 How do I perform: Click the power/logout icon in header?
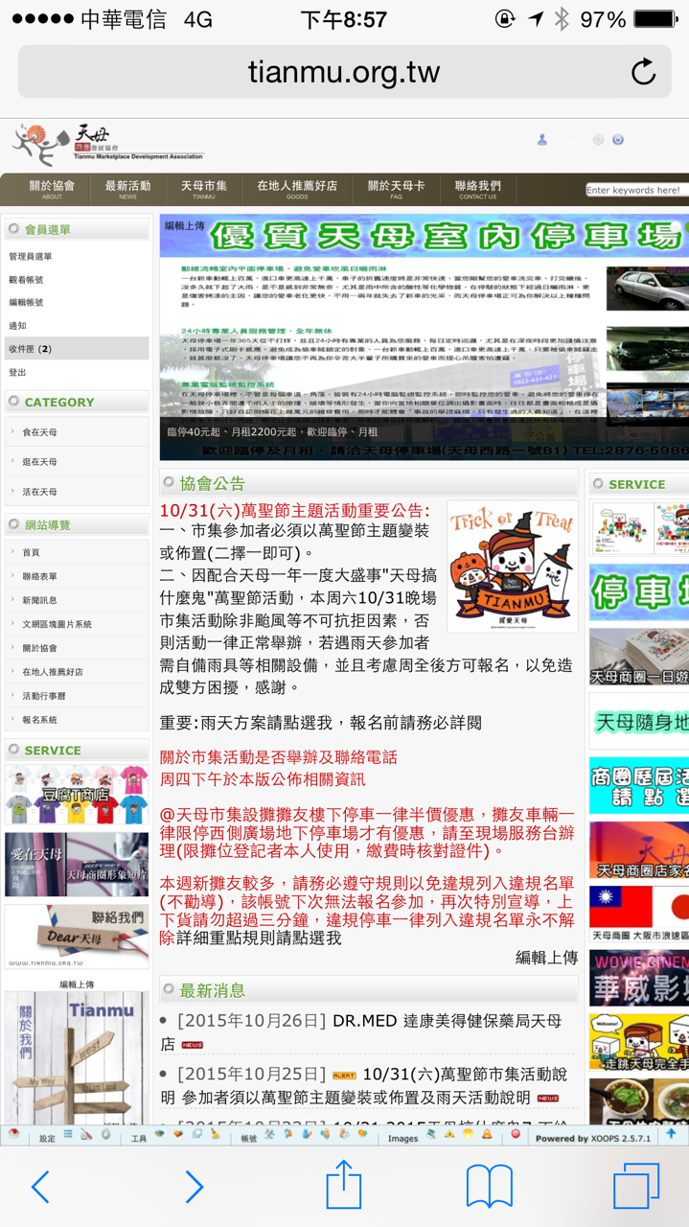pyautogui.click(x=618, y=140)
